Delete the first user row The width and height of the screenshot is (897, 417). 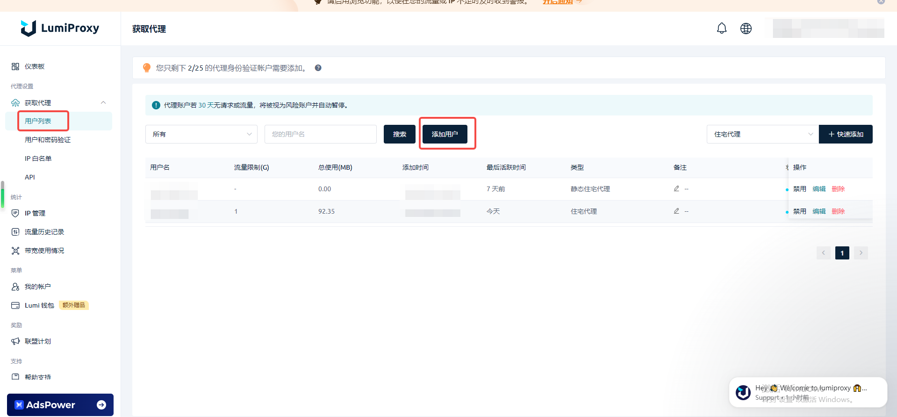pos(838,189)
